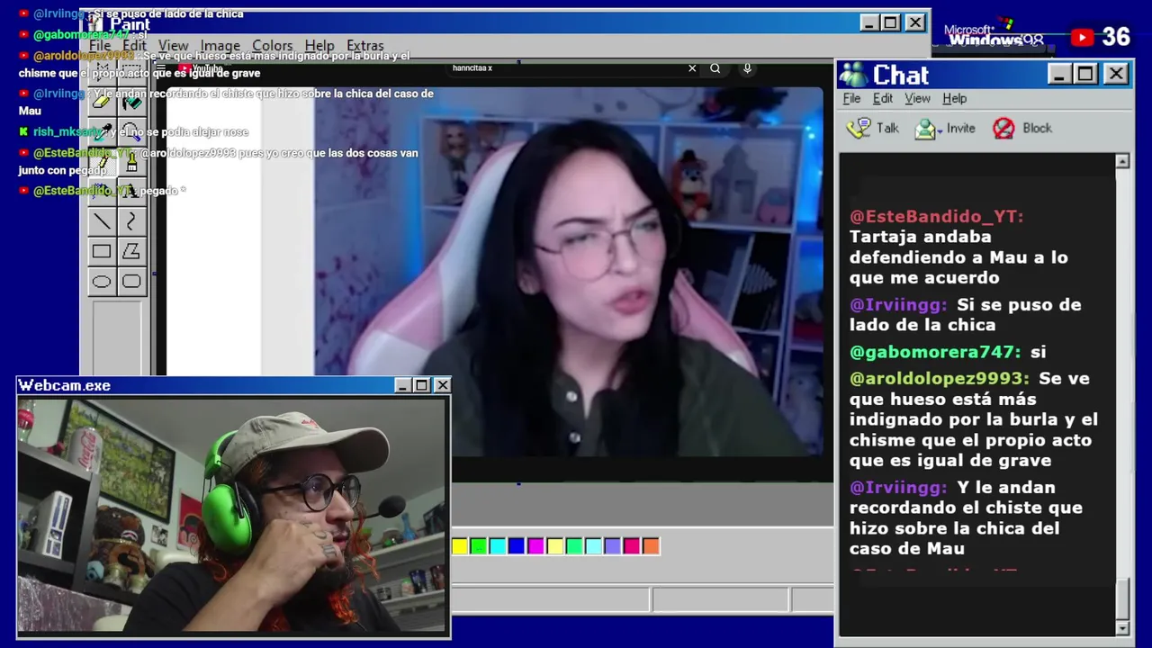Choose the Pencil tool in Paint

[102, 162]
